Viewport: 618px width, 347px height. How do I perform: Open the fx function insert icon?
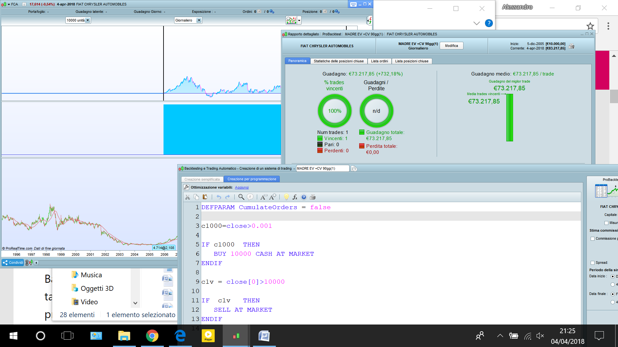coord(295,197)
